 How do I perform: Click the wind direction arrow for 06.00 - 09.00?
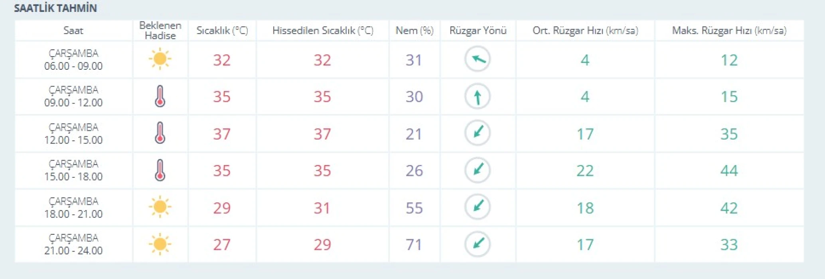tap(478, 59)
